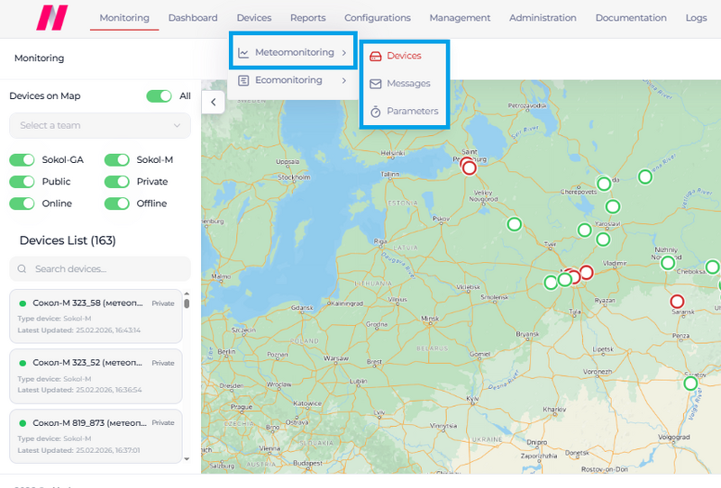This screenshot has height=488, width=721.
Task: Collapse the sidebar with the left chevron
Action: (213, 102)
